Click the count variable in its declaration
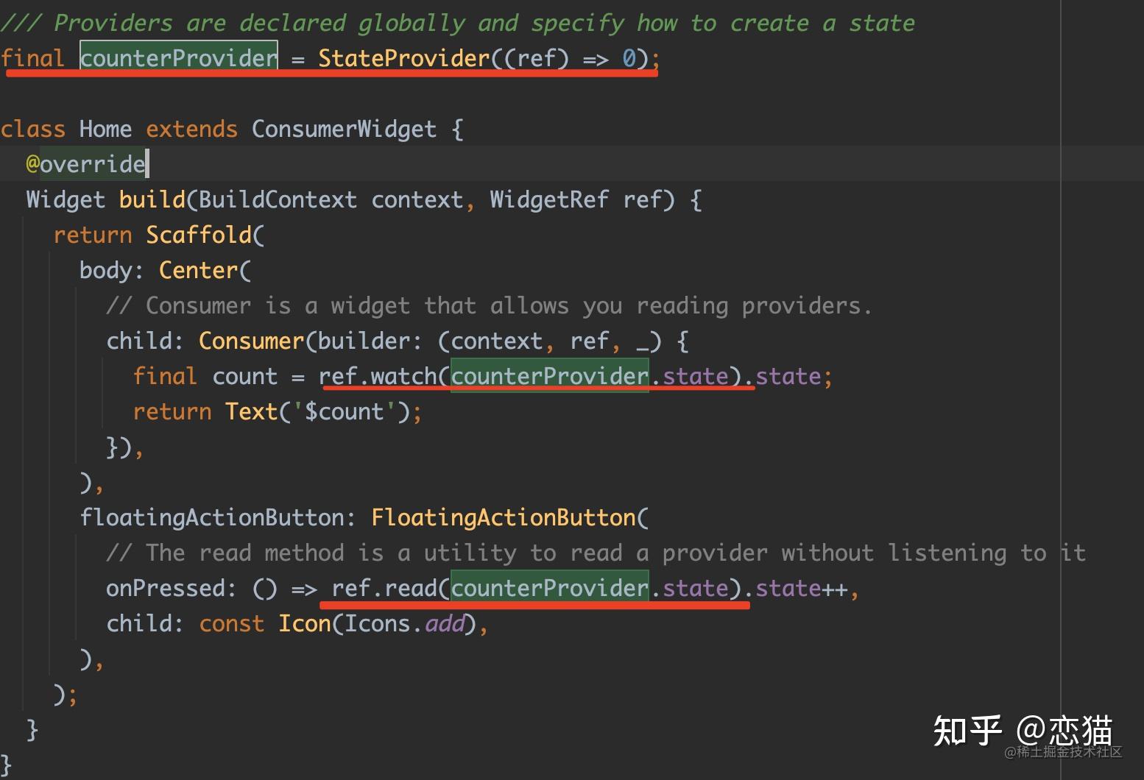 [x=244, y=376]
